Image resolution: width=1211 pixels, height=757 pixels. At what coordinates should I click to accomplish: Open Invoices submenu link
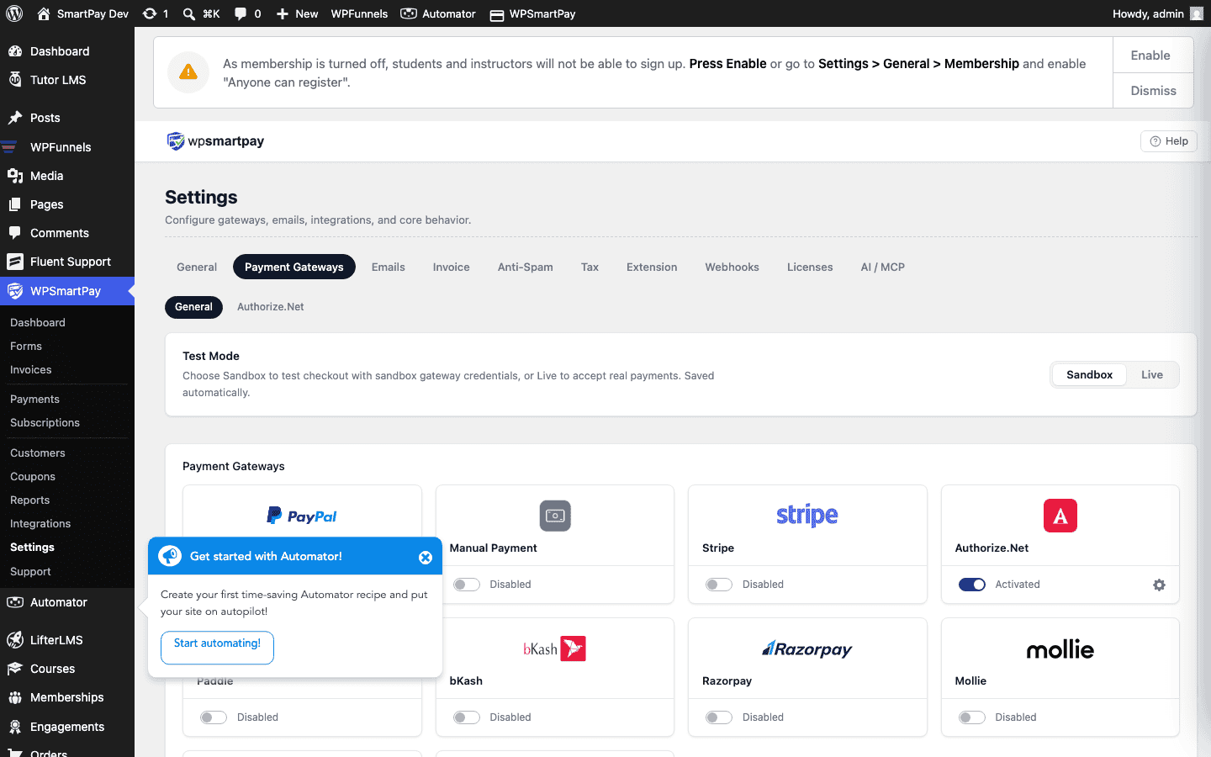(x=31, y=369)
